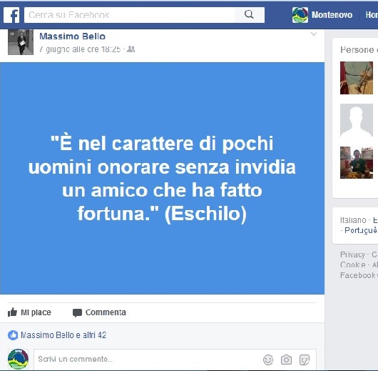Attach a photo with camera icon
The image size is (378, 371).
tap(286, 360)
